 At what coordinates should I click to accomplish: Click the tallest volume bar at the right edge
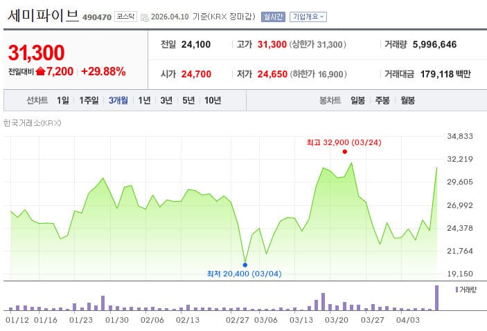click(436, 298)
